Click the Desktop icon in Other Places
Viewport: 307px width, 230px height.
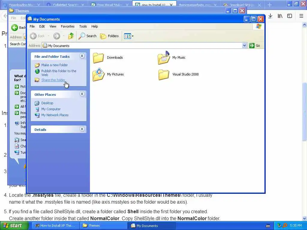tap(37, 103)
